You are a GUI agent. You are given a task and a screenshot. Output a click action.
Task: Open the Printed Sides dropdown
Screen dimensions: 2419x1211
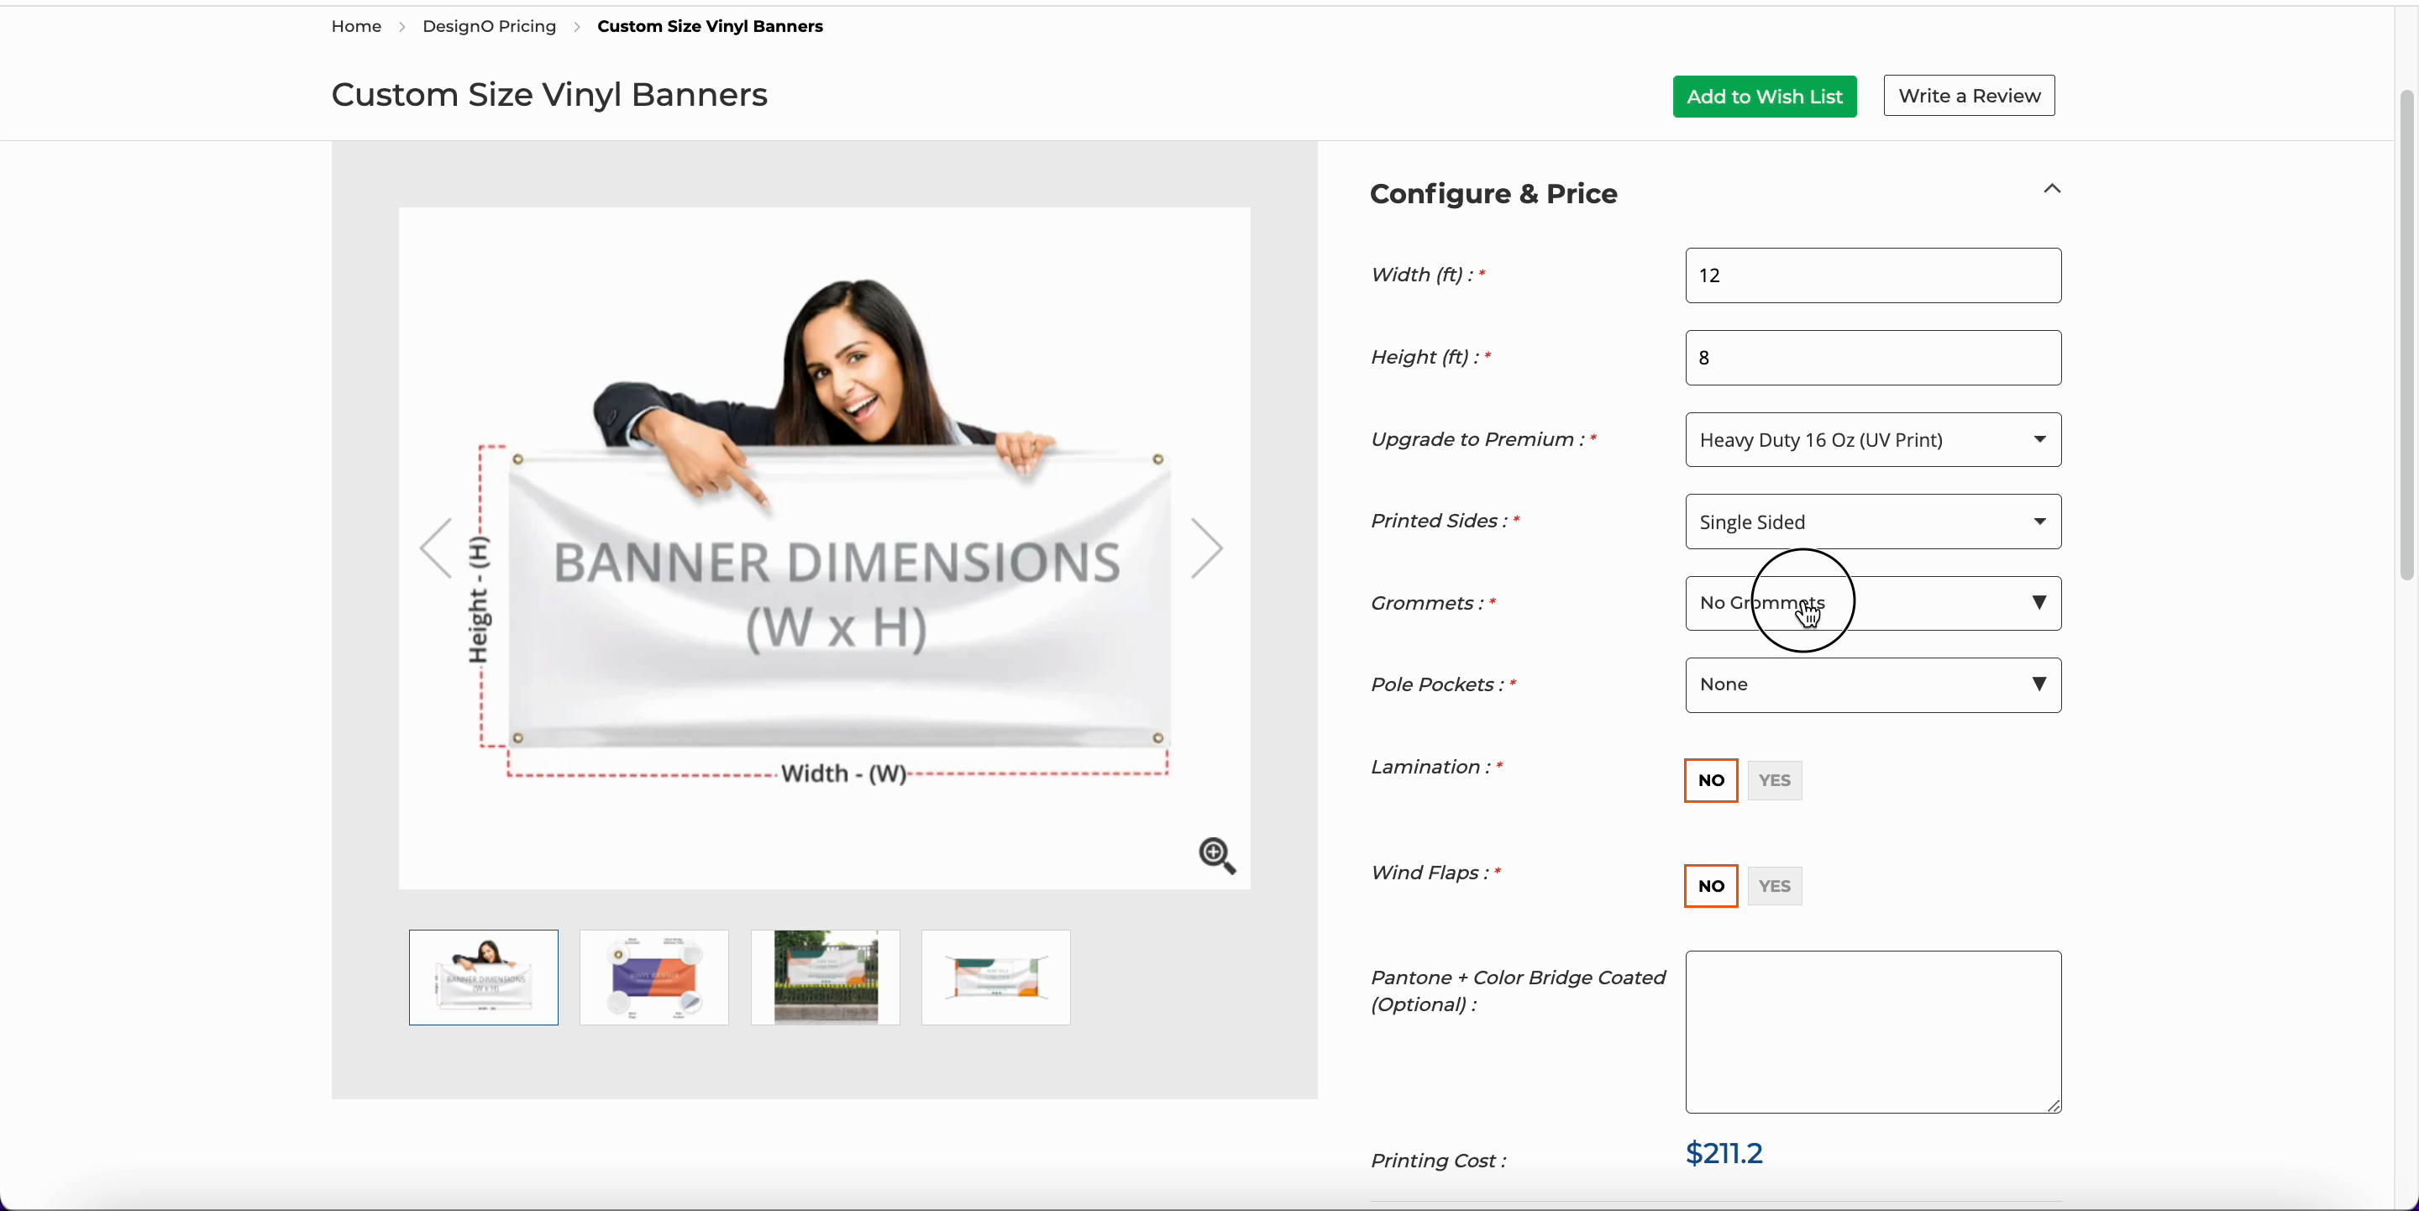click(x=1872, y=522)
